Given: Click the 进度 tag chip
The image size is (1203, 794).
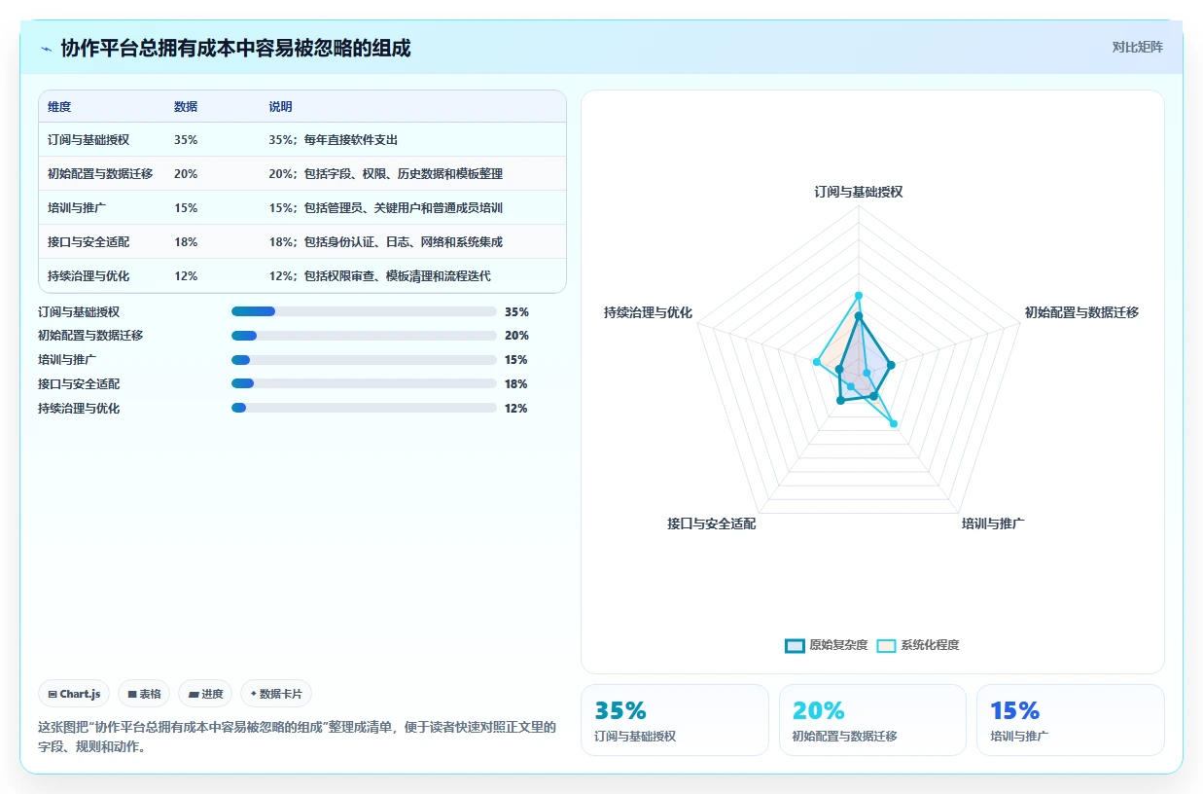Looking at the screenshot, I should tap(205, 694).
